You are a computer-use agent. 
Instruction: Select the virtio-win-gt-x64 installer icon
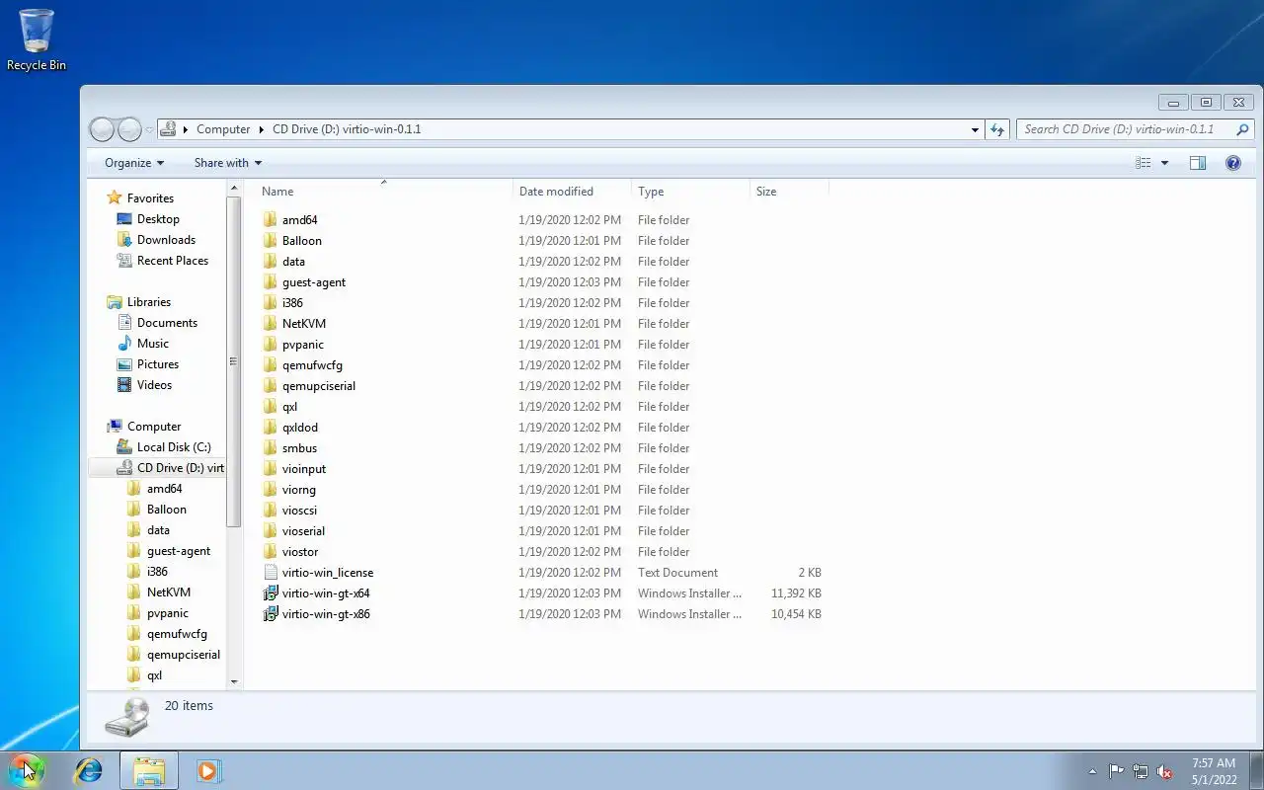point(271,592)
